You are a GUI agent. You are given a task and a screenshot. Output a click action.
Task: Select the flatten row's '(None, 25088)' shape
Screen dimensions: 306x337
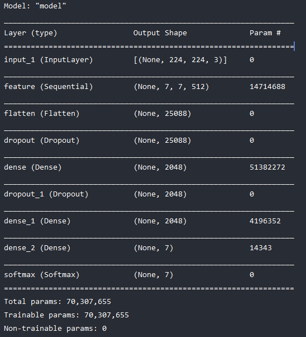pyautogui.click(x=162, y=114)
